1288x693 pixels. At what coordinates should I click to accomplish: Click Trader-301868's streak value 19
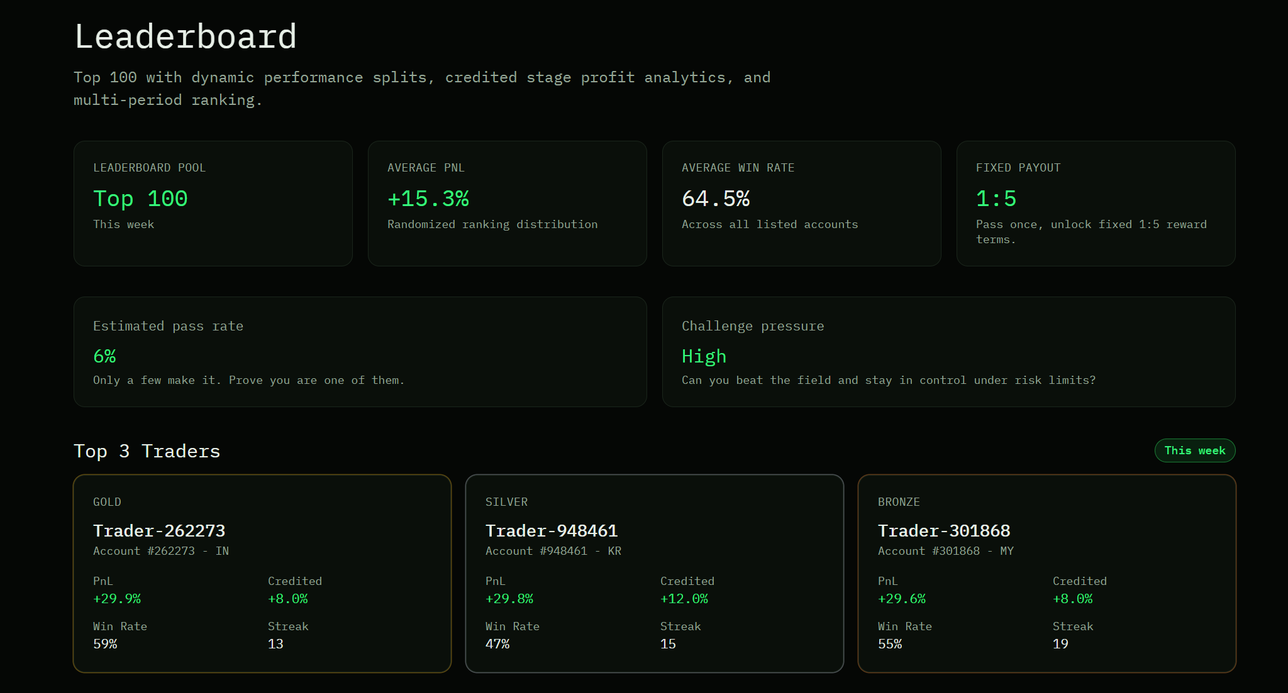[x=1060, y=643]
